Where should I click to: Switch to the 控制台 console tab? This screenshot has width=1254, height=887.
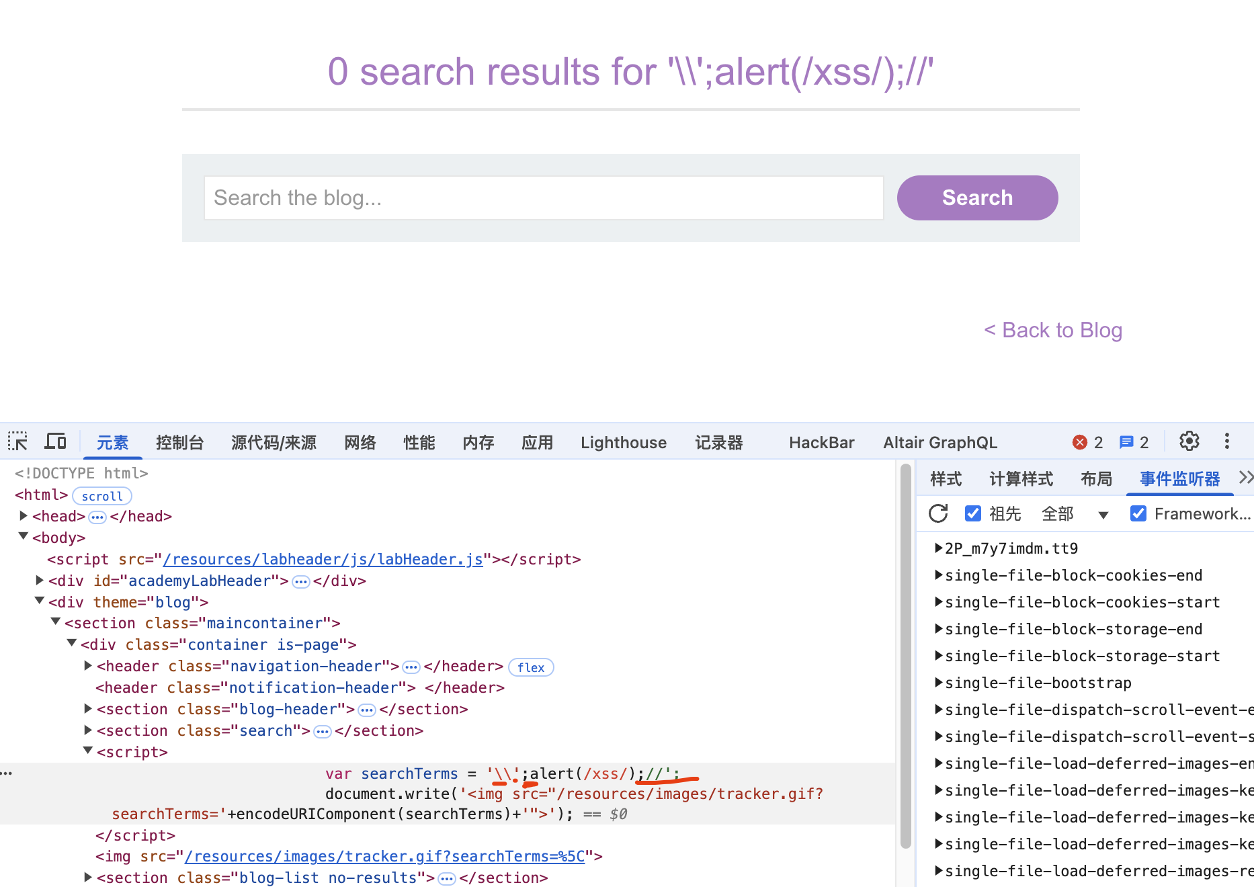click(179, 442)
